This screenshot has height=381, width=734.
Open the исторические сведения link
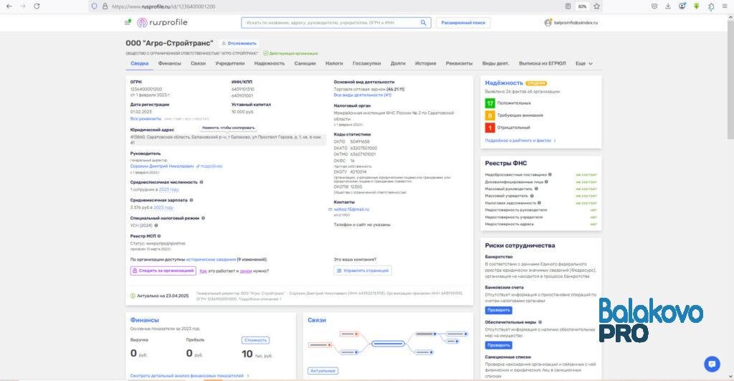click(x=211, y=259)
